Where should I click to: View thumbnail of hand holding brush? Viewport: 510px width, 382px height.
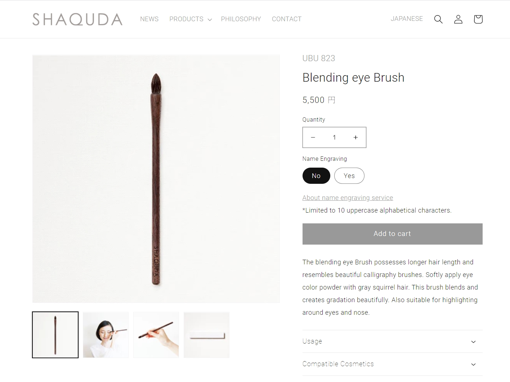(156, 335)
